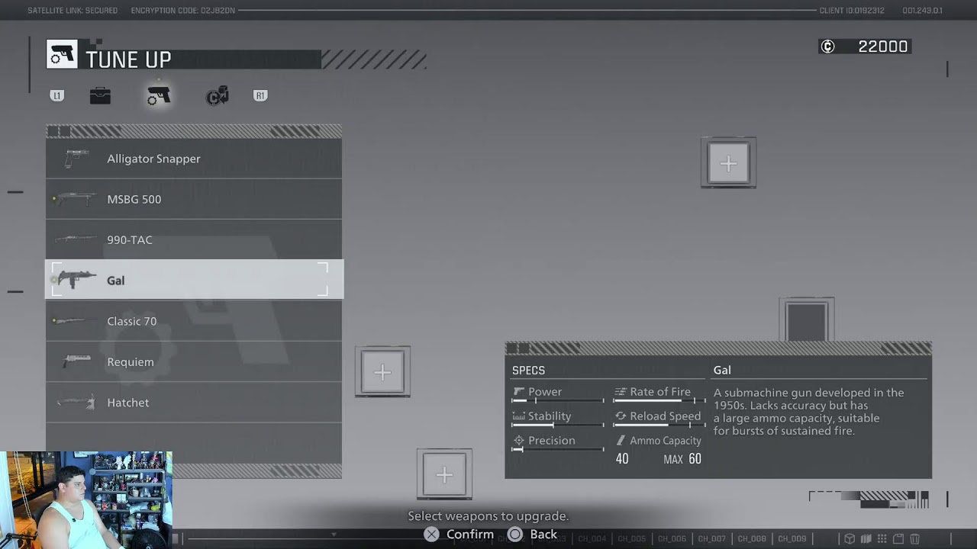Go to next tab with R1

point(260,95)
